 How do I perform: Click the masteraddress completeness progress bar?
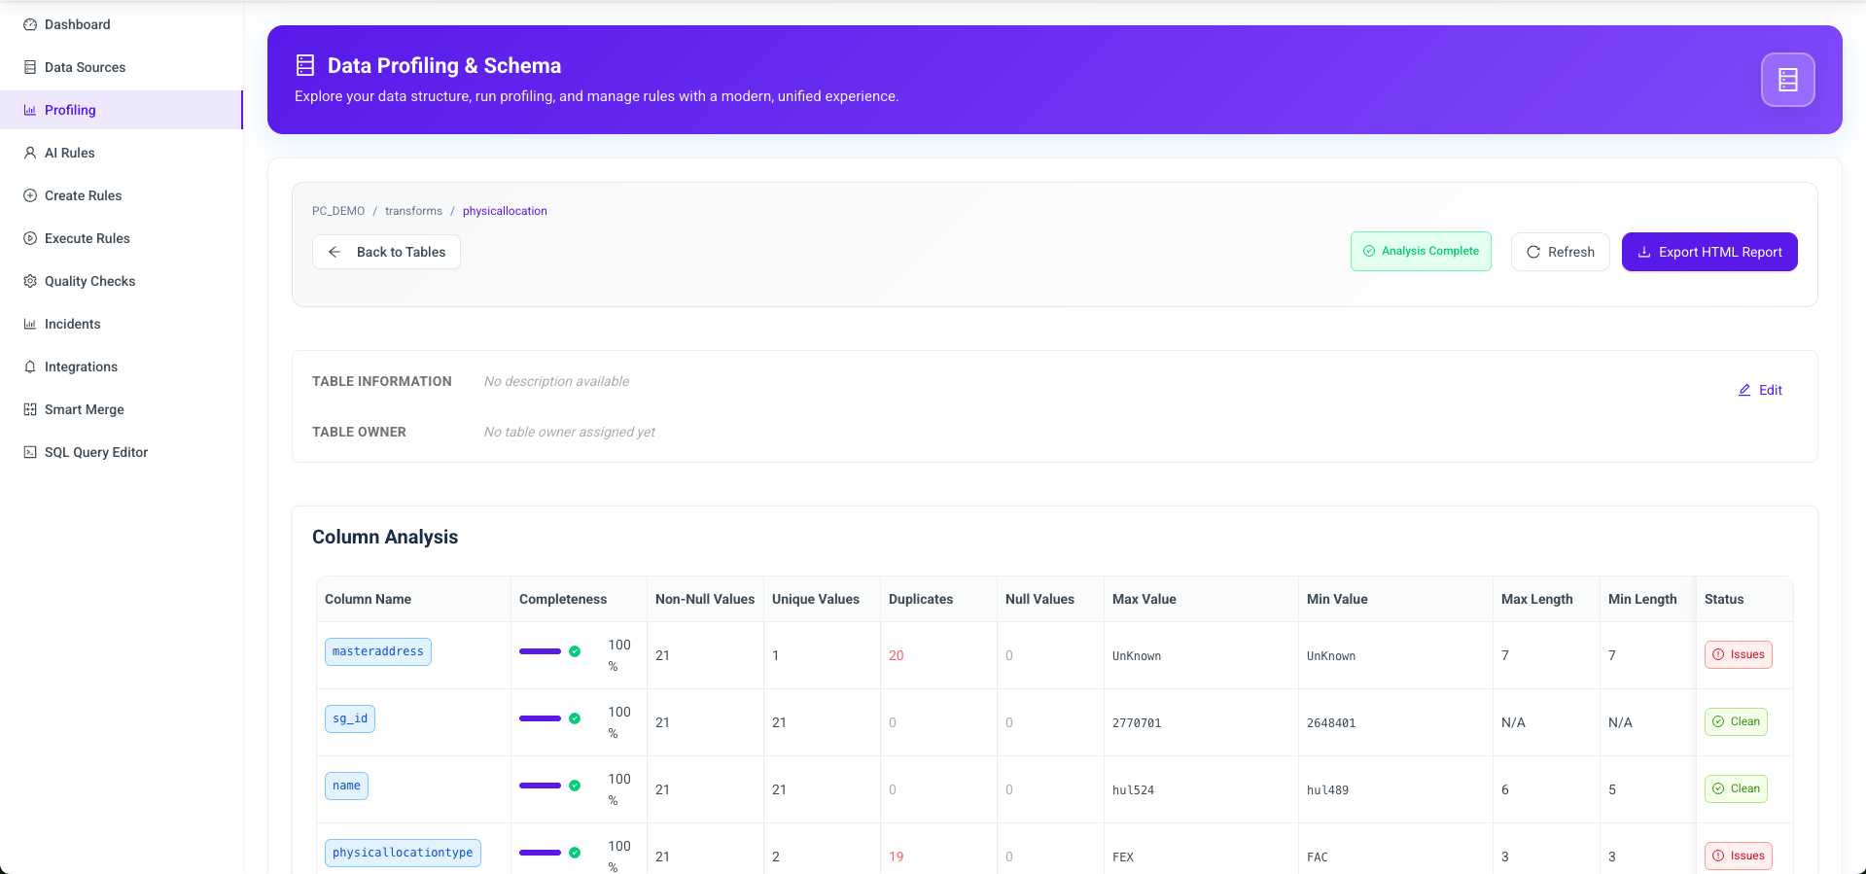(x=540, y=651)
